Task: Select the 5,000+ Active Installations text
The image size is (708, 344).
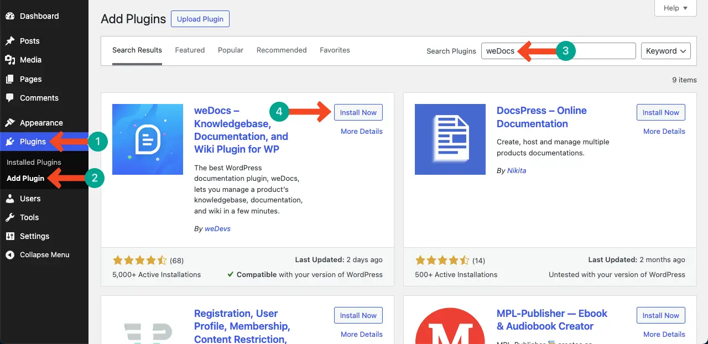Action: click(x=157, y=275)
